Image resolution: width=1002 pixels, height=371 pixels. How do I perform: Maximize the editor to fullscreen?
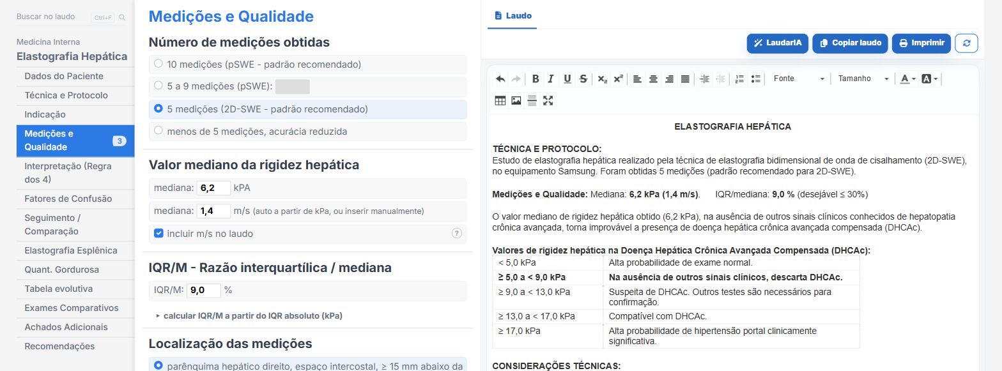(x=548, y=100)
